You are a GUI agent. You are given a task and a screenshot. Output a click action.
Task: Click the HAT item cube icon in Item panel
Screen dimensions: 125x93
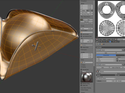pyautogui.click(x=82, y=63)
